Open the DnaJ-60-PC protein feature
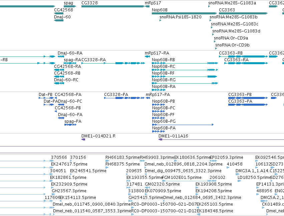The height and width of the screenshot is (216, 284). [61, 105]
